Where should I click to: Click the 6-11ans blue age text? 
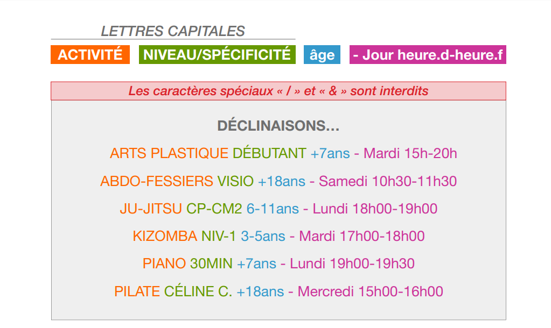273,209
